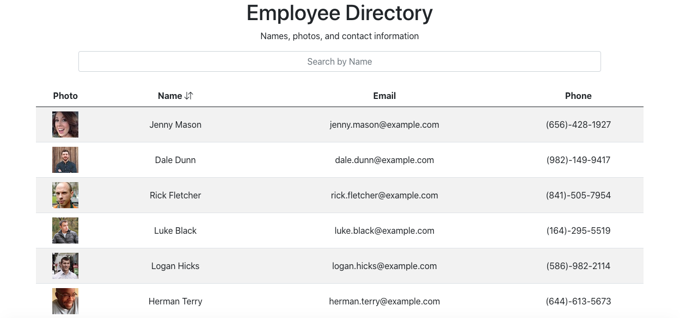Open jenny.mason@example.com email link
The image size is (680, 318).
(384, 124)
